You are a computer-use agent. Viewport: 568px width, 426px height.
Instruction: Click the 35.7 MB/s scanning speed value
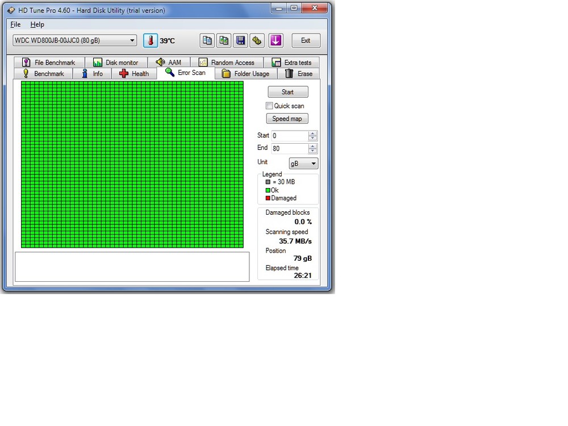point(295,241)
